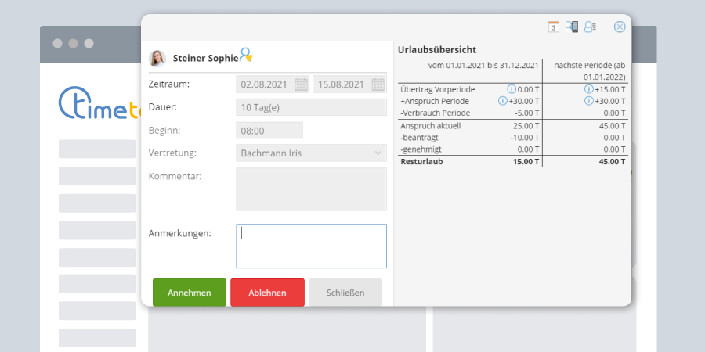Close the vacation request dialog
The height and width of the screenshot is (352, 705).
[620, 27]
